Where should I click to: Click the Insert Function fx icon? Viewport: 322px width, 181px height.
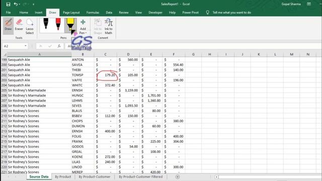click(59, 46)
